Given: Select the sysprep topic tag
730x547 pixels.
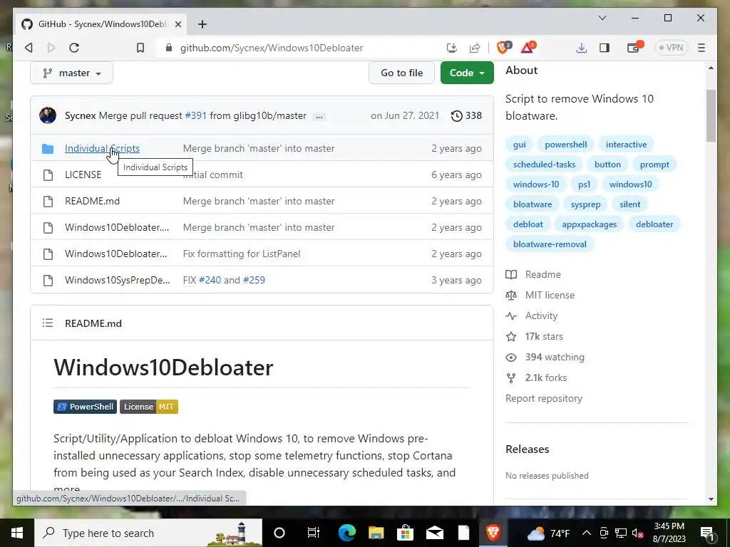Looking at the screenshot, I should [x=586, y=204].
